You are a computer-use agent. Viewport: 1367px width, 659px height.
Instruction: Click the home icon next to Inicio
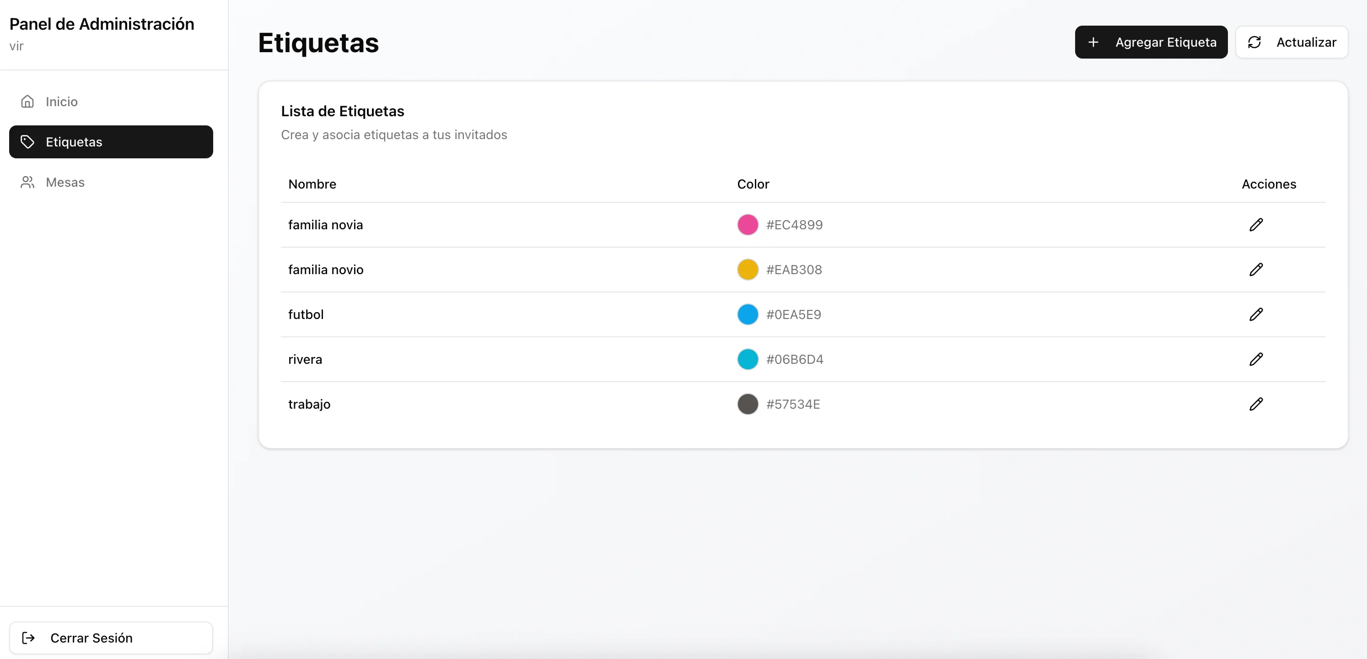pos(27,101)
